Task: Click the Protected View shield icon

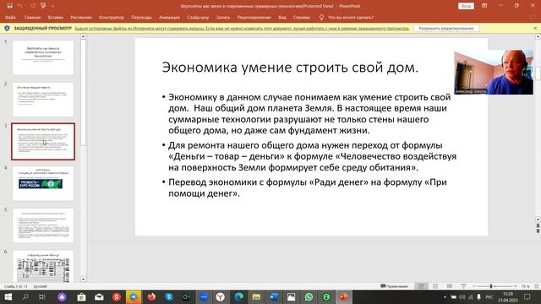Action: click(x=7, y=28)
